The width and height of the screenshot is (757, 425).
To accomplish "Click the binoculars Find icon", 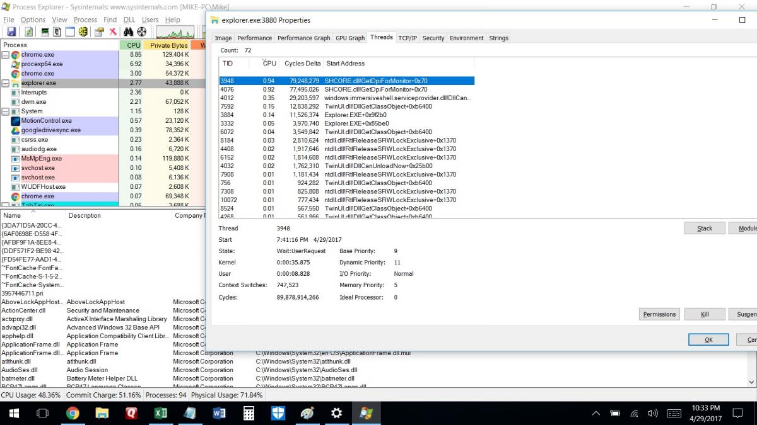I will (129, 31).
